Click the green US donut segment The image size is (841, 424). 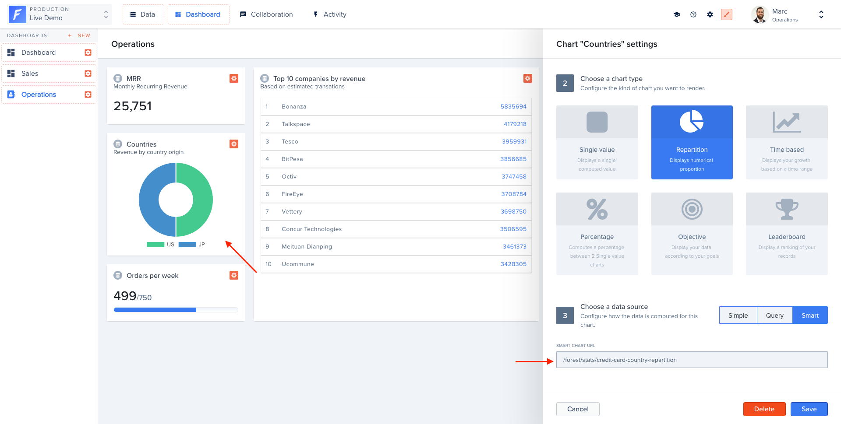[202, 200]
